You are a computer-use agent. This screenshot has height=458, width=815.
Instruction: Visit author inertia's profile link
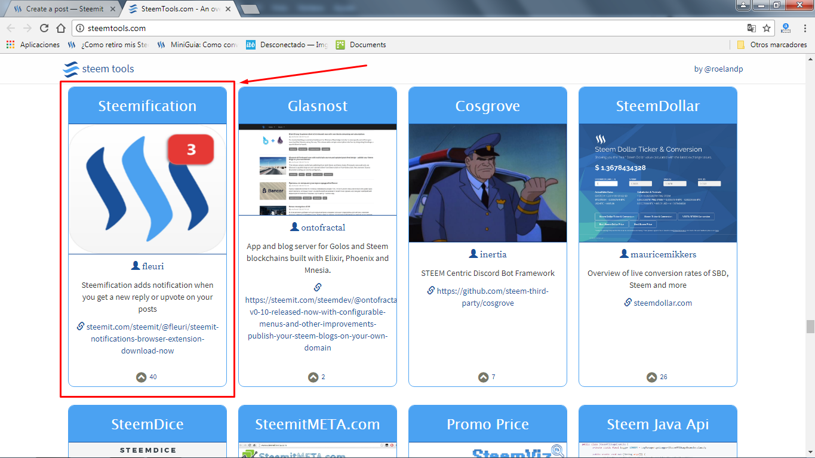[493, 254]
